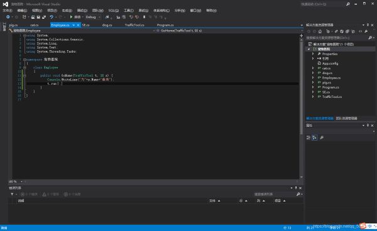The image size is (377, 231).
Task: Toggle the errors filter in error list
Action: [29, 194]
